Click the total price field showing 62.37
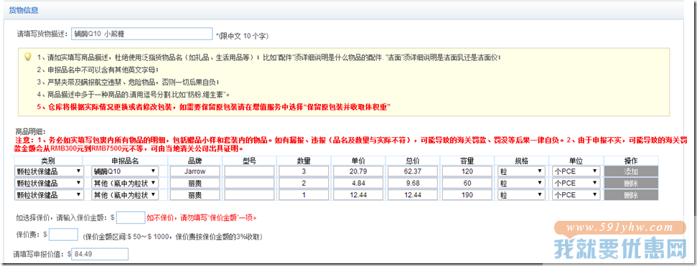This screenshot has height=266, width=697. point(413,171)
